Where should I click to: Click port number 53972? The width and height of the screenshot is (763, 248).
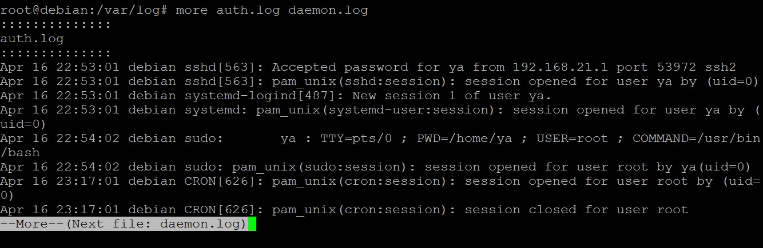[x=676, y=67]
